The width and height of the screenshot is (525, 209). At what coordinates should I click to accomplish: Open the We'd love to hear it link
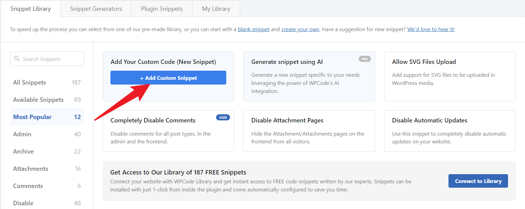pos(430,29)
